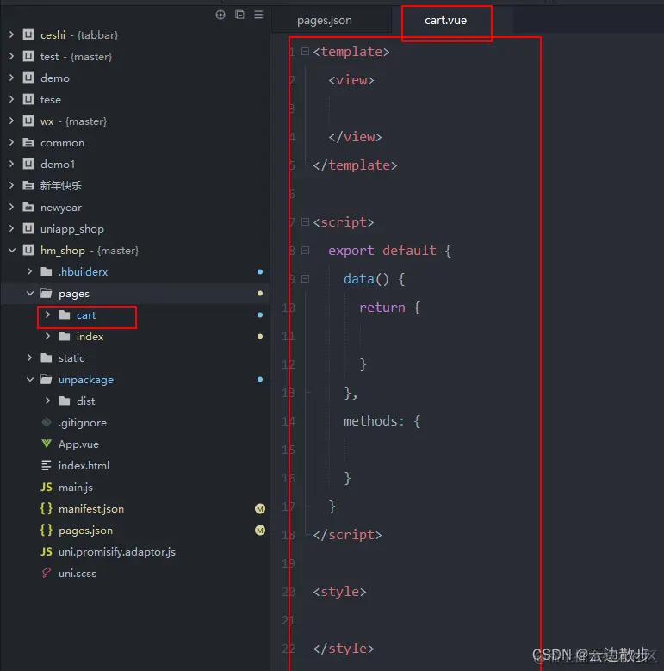Fold the template block on line 1

305,52
